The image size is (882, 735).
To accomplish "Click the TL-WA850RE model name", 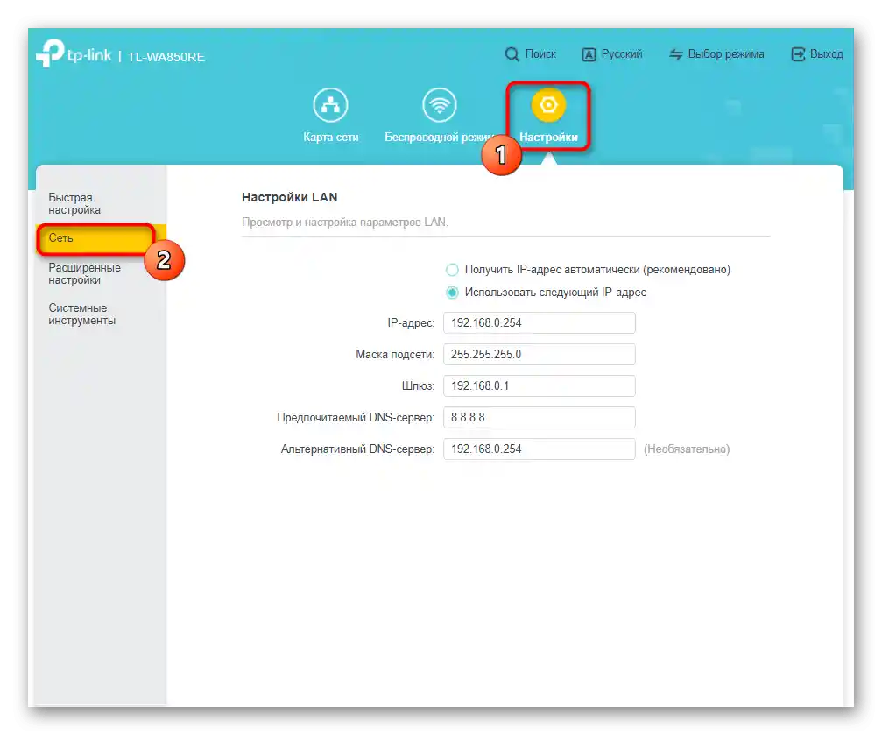I will [x=166, y=57].
